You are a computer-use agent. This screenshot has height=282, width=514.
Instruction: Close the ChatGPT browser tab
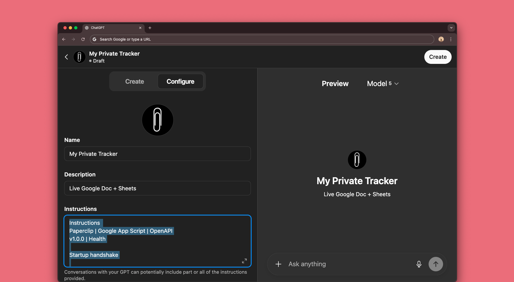click(x=140, y=28)
